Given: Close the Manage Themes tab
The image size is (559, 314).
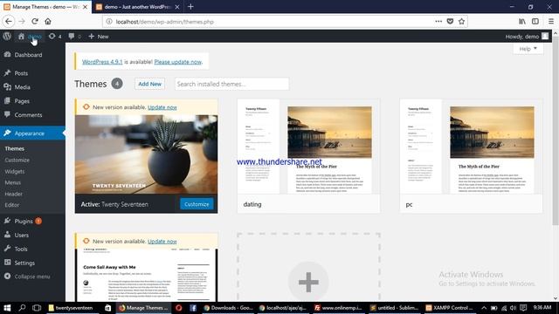Looking at the screenshot, I should [86, 7].
